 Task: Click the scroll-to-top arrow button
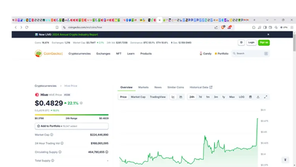pos(285,160)
